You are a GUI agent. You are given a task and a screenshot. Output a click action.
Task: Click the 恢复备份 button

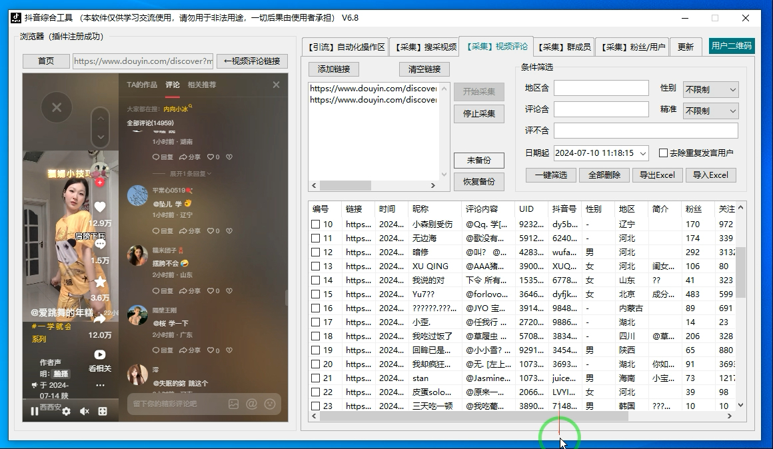pyautogui.click(x=478, y=181)
